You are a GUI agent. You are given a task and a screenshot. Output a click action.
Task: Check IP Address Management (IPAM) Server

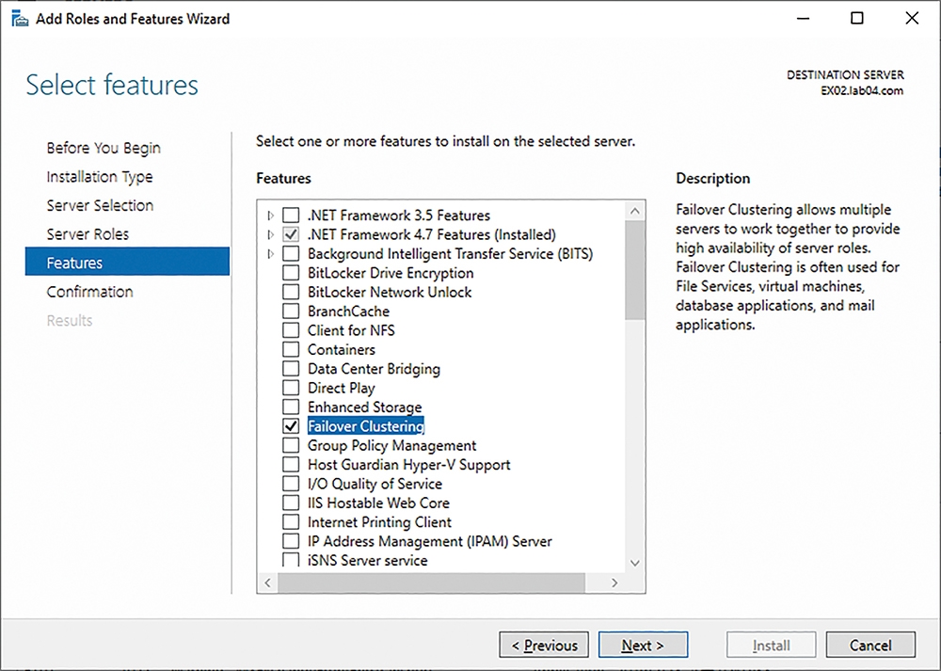[x=291, y=541]
